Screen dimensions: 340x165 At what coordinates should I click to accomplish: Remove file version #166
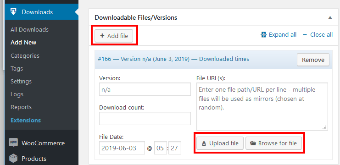[313, 60]
